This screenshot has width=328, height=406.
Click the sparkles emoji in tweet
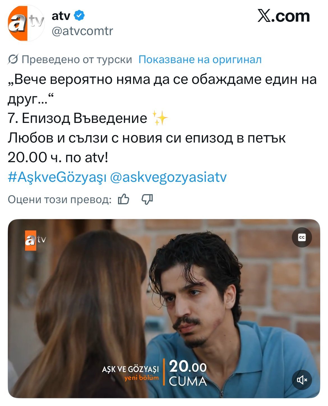pyautogui.click(x=159, y=118)
